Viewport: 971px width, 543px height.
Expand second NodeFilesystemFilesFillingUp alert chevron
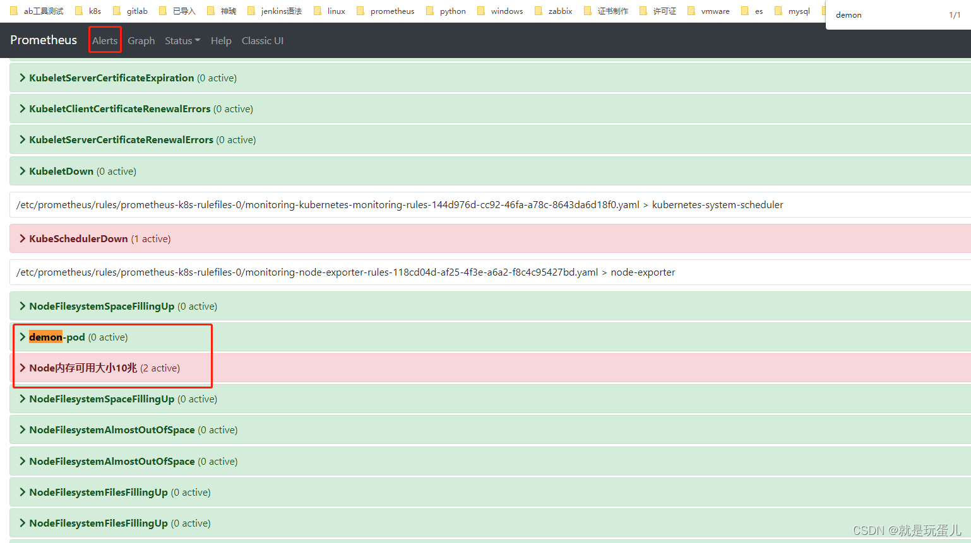(23, 523)
